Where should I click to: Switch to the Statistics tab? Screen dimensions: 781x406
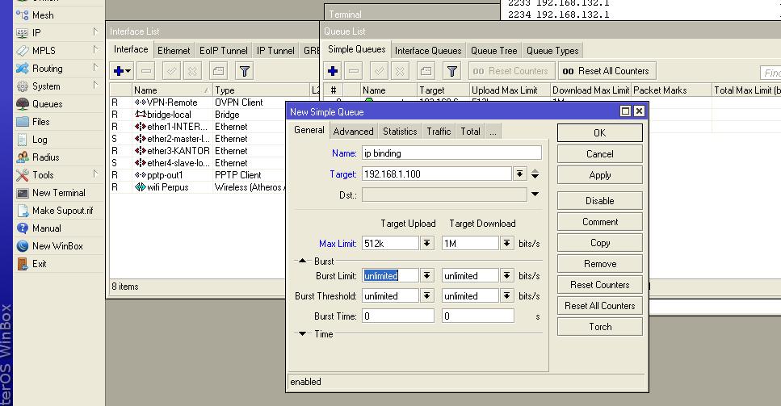[x=400, y=132]
